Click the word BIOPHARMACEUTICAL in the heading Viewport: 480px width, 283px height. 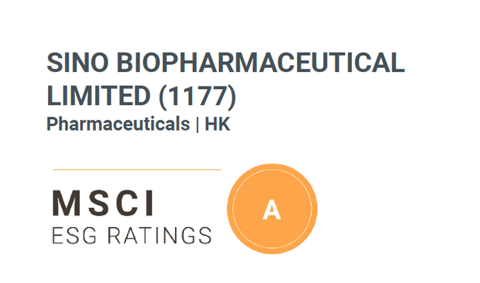click(263, 65)
